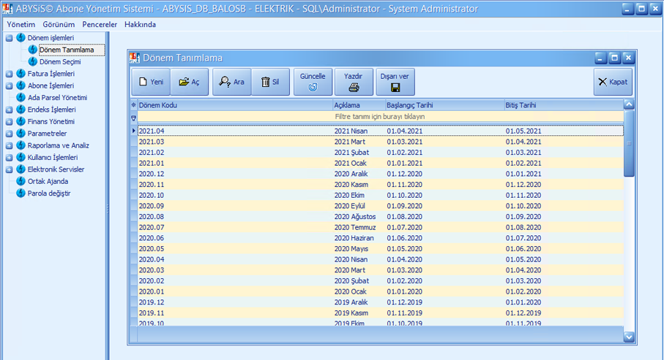Viewport: 664px width, 360px height.
Task: Click the Aç open-folder icon
Action: [x=183, y=83]
